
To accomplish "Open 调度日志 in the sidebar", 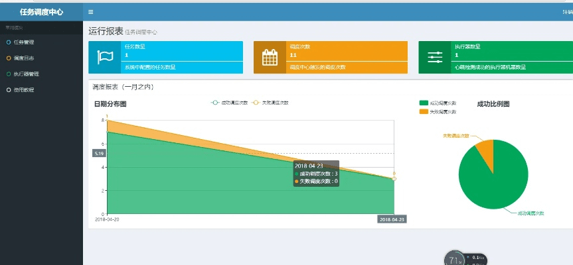I will [x=24, y=58].
